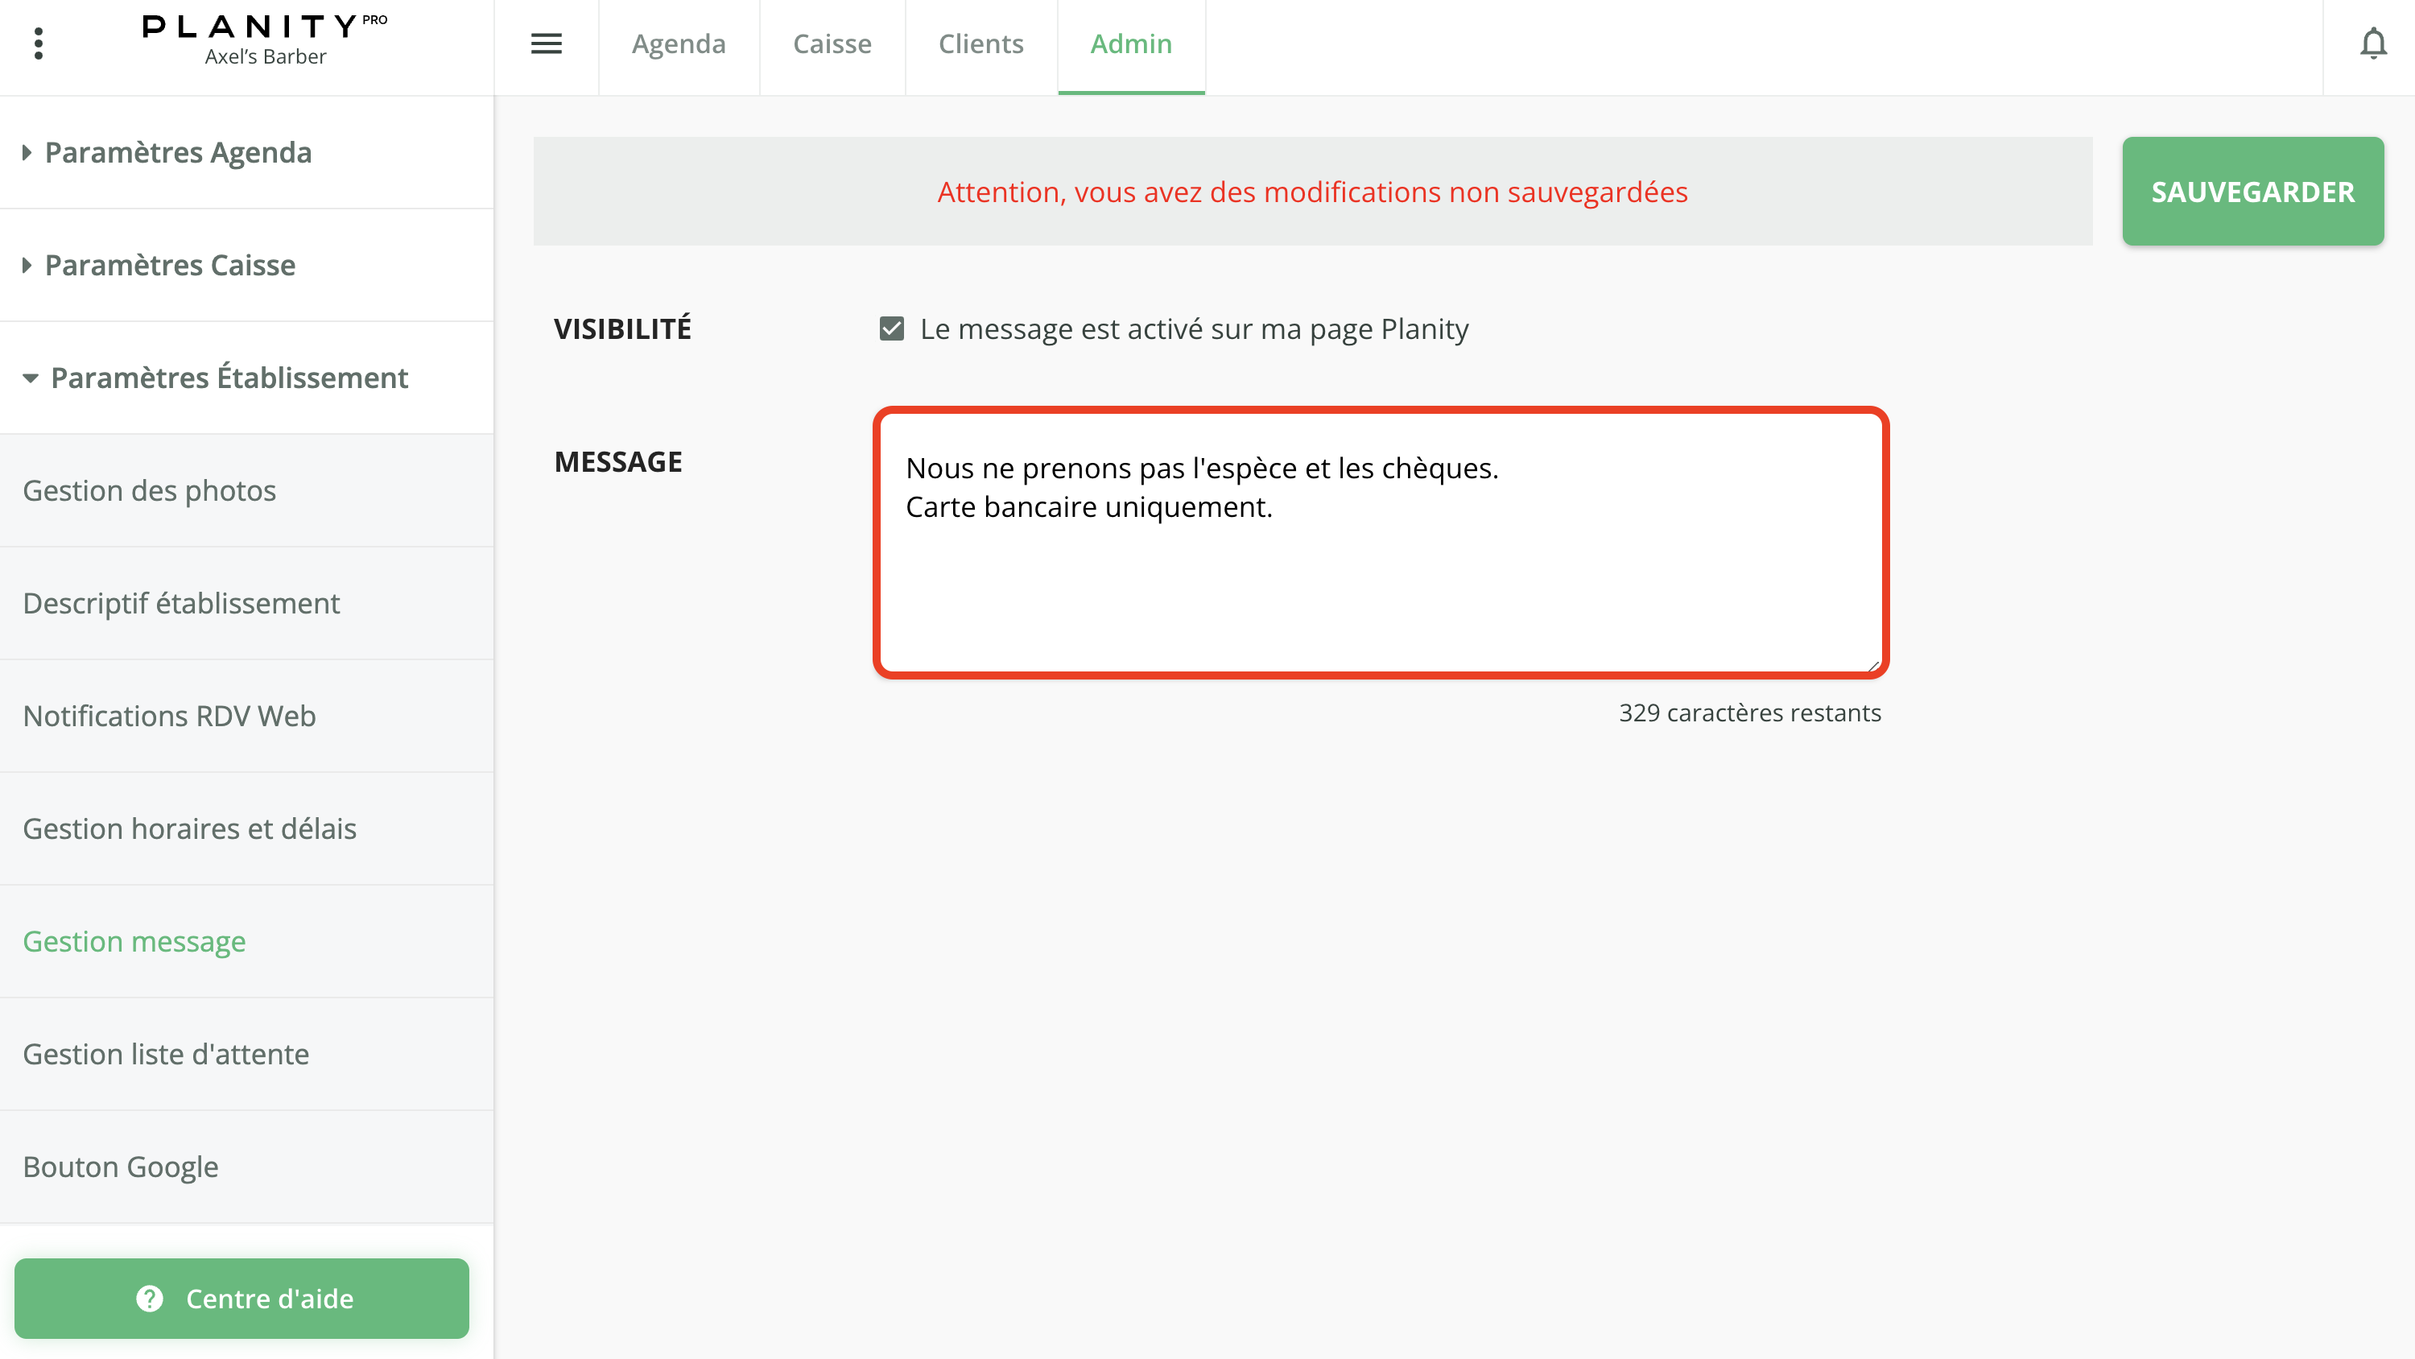The height and width of the screenshot is (1359, 2415).
Task: Open Gestion des photos settings
Action: (149, 490)
